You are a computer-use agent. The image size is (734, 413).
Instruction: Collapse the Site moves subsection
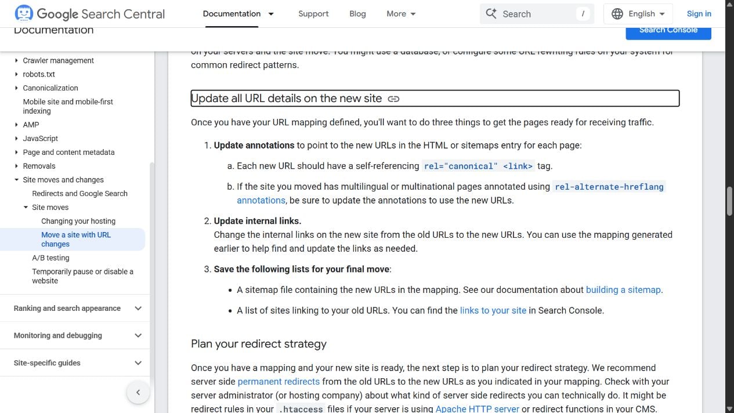pos(26,208)
